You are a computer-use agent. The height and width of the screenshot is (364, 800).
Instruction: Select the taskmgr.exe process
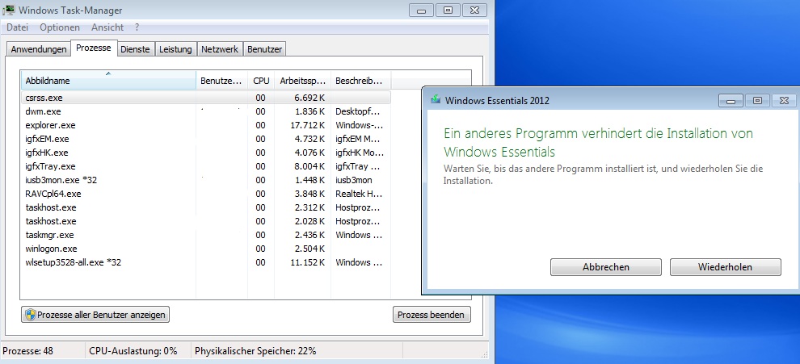click(206, 235)
